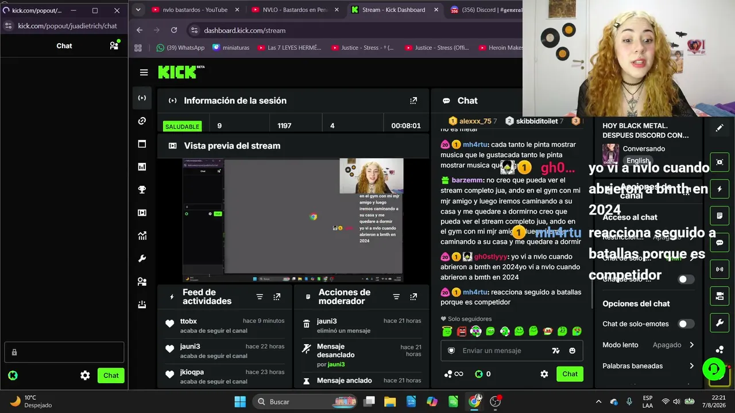
Task: Open filter menu for Acciones de moderador
Action: [396, 297]
